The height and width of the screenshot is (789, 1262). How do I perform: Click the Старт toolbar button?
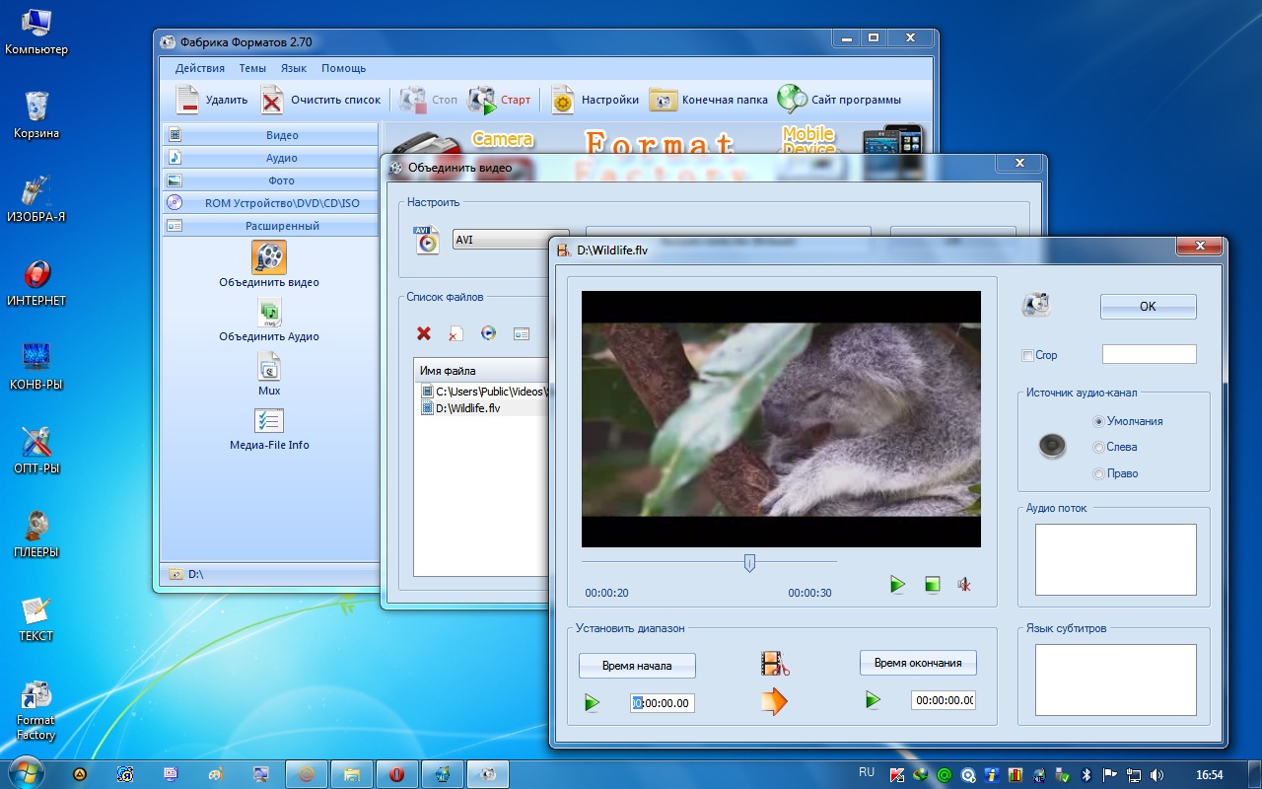pyautogui.click(x=499, y=100)
